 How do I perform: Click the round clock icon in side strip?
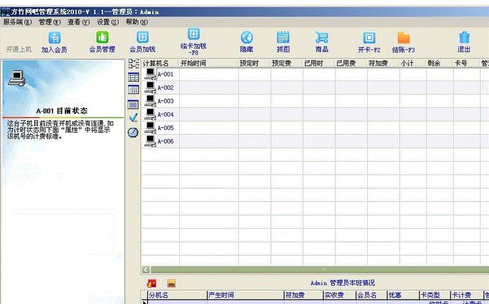(x=133, y=132)
